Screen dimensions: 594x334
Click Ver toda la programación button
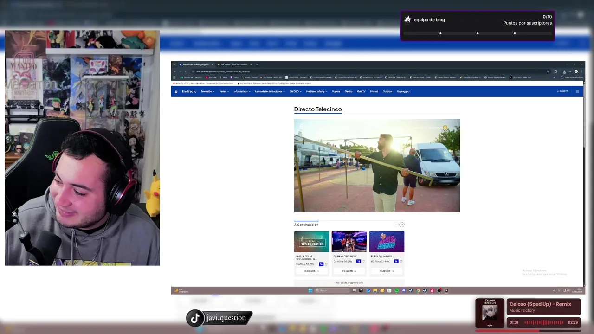pyautogui.click(x=349, y=283)
